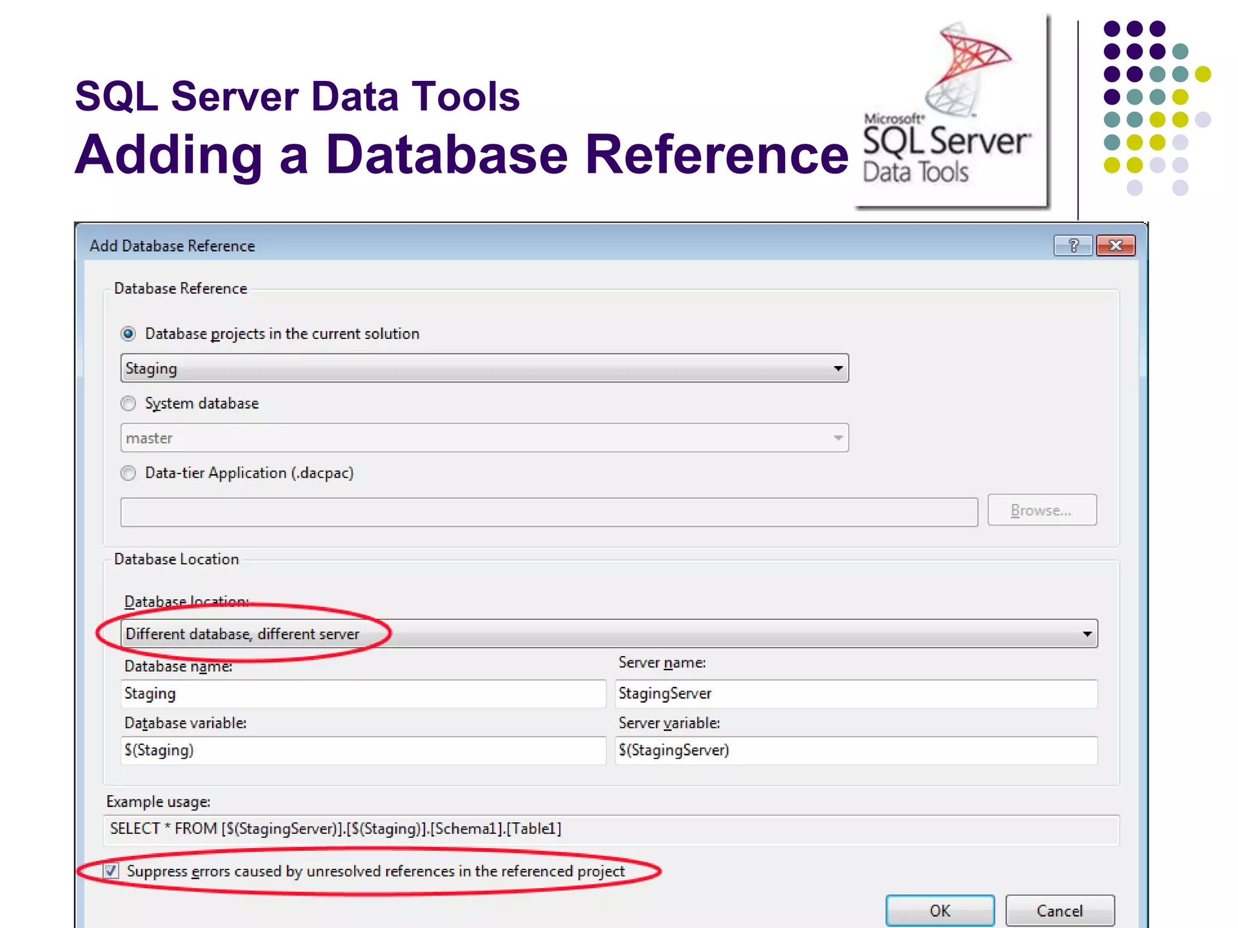Click the Server variable: label
The image size is (1238, 928).
[669, 723]
